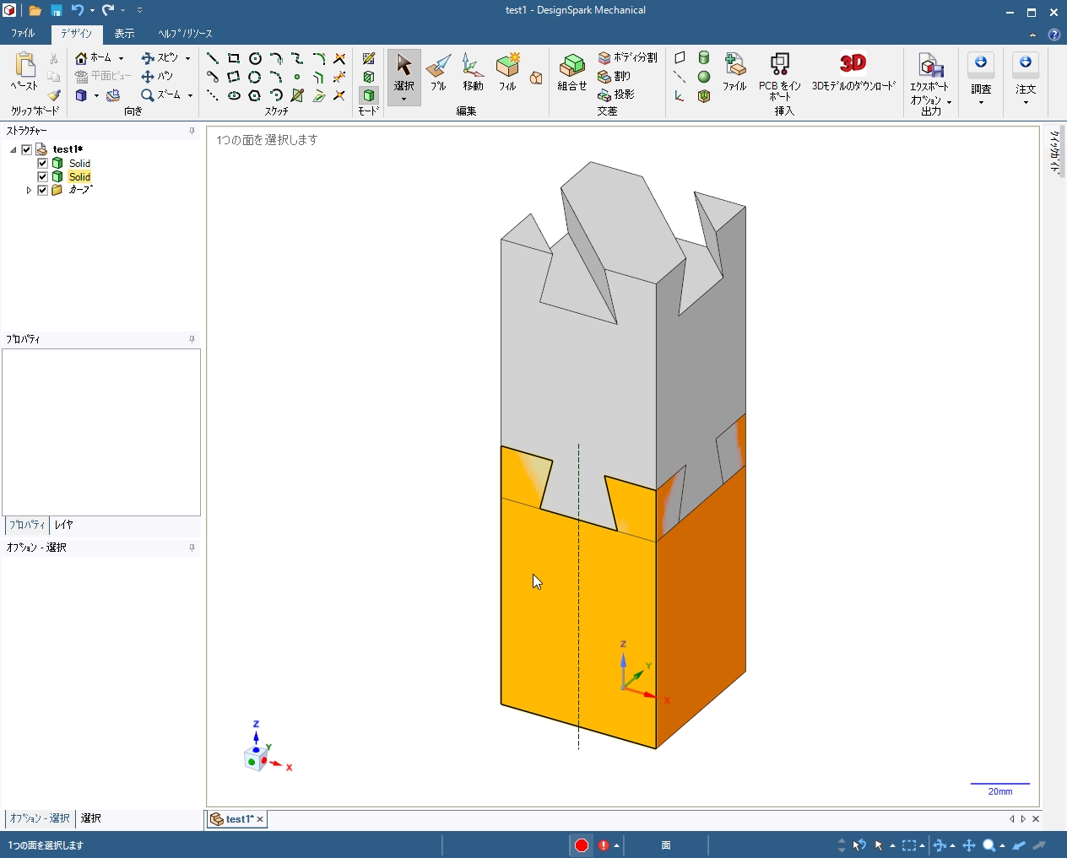Switch to the 表示 ribbon tab
The width and height of the screenshot is (1067, 858).
click(x=124, y=34)
